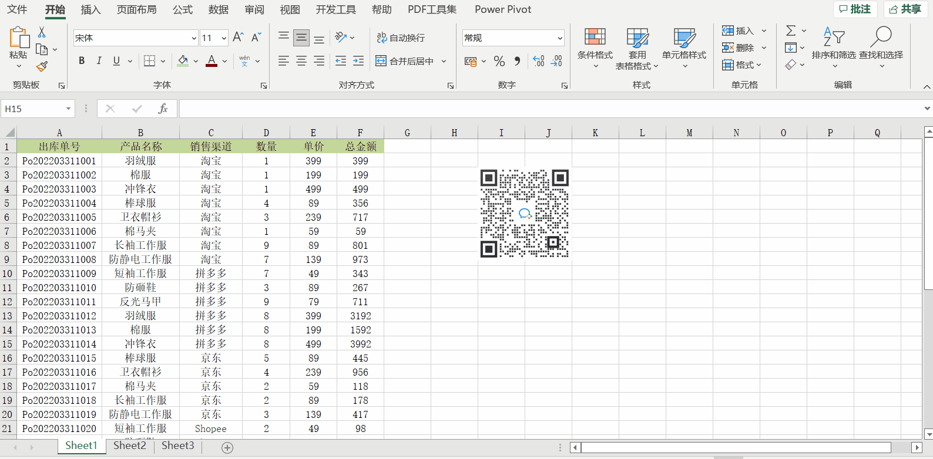Toggle 自动换行 wrap text
Viewport: 933px width, 459px height.
pos(401,38)
